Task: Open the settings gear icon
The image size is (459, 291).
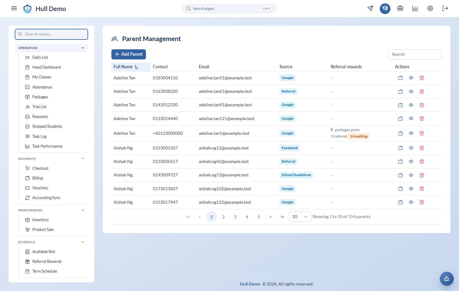Action: [x=430, y=8]
